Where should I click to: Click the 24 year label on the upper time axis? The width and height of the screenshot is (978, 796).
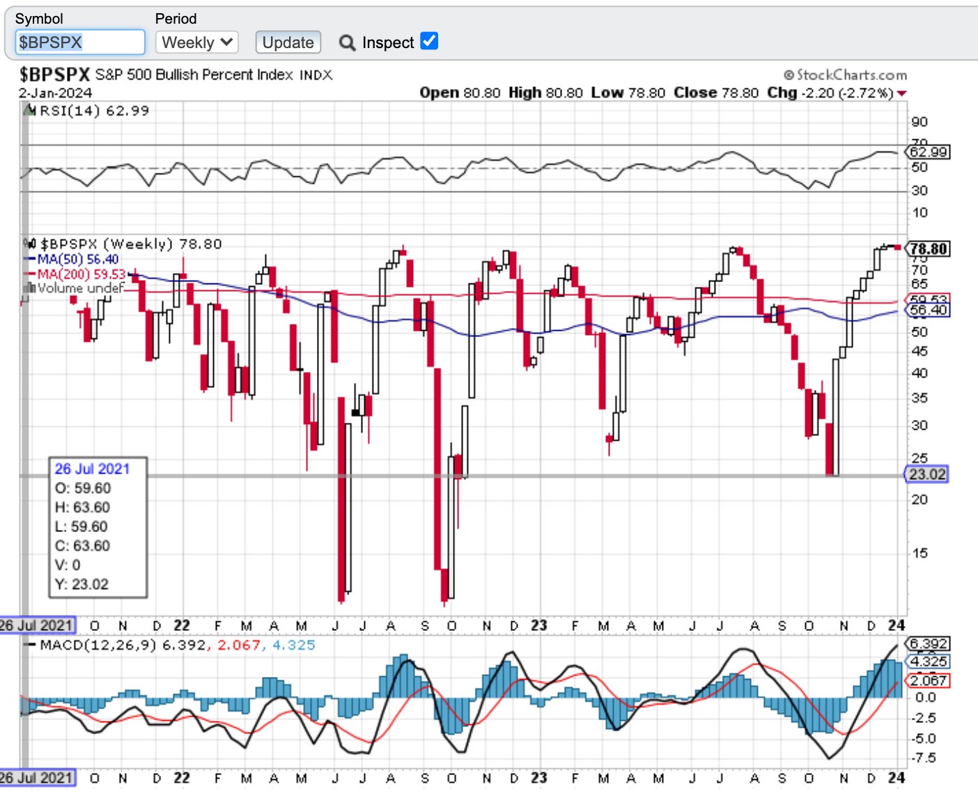896,625
